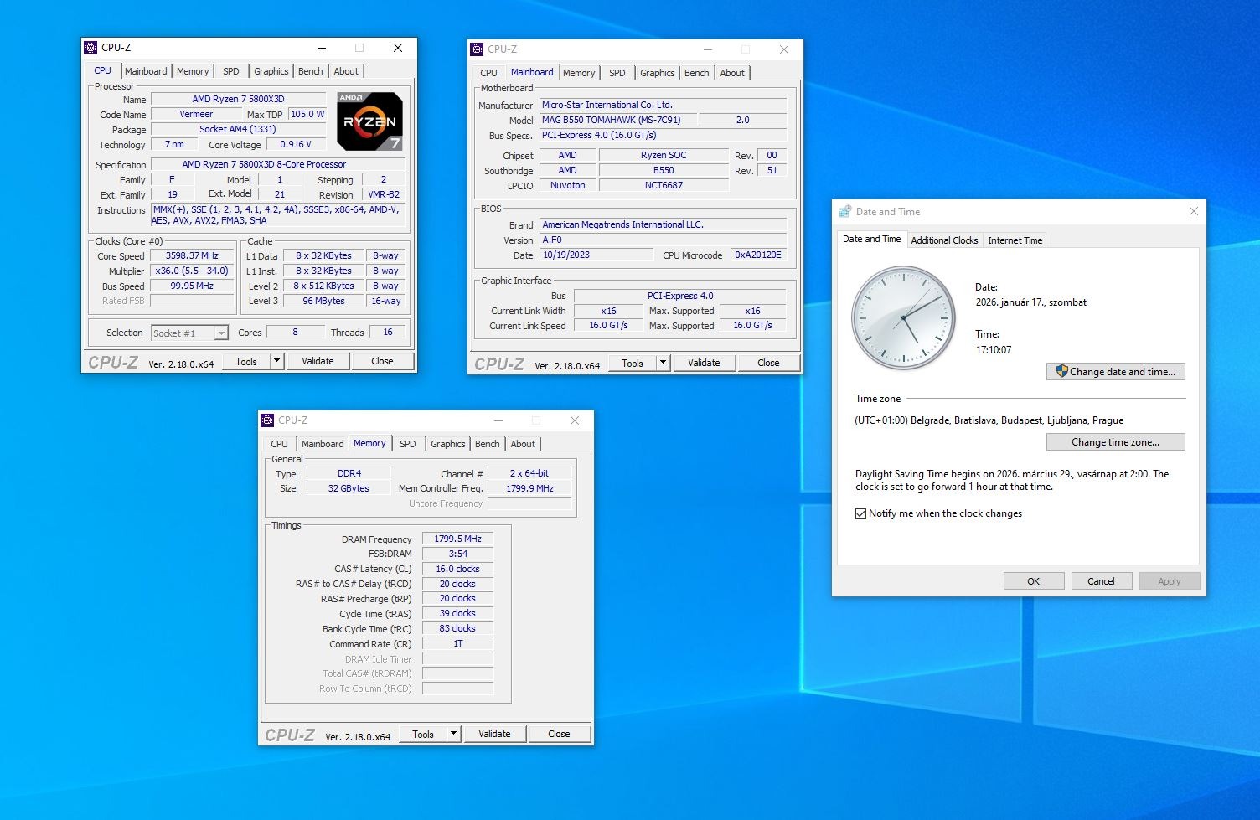Switch to the Additional Clocks tab
The height and width of the screenshot is (820, 1260).
[944, 240]
